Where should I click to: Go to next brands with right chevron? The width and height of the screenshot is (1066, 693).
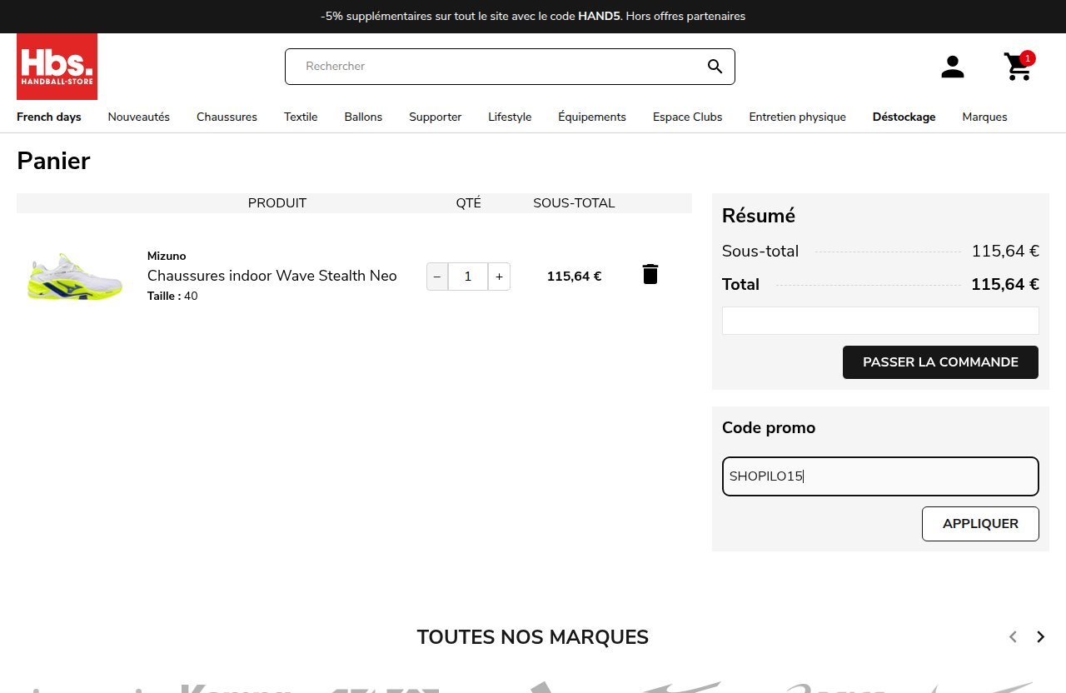1040,637
